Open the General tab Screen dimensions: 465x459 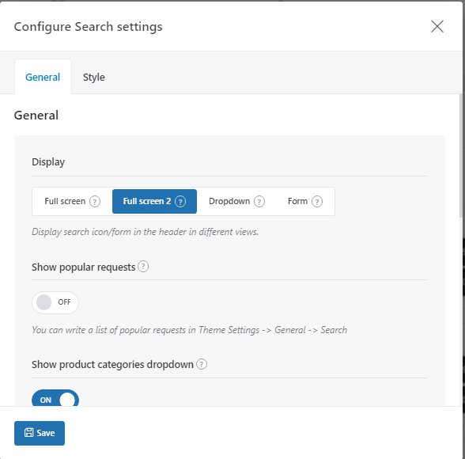(43, 77)
